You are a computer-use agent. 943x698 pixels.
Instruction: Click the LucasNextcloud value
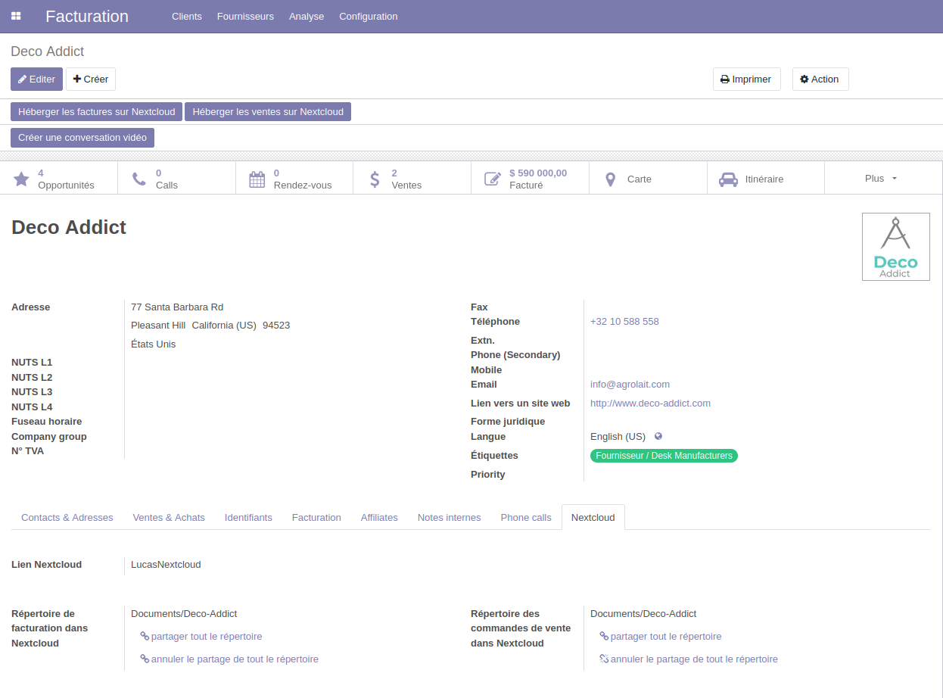166,565
